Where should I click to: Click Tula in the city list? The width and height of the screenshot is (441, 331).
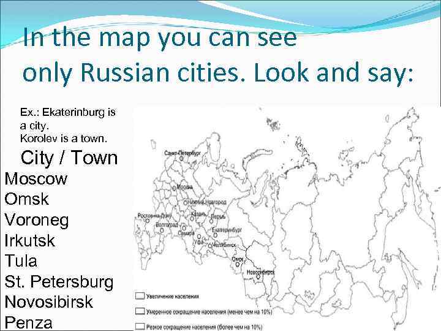tap(21, 261)
